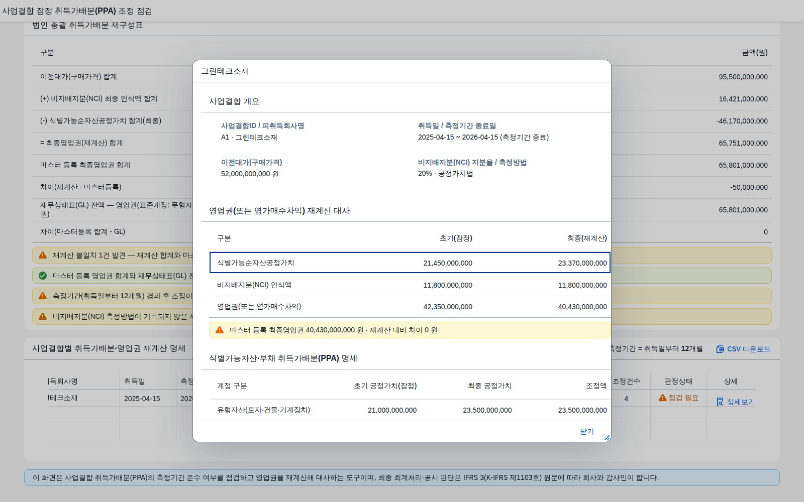Viewport: 804px width, 502px height.
Task: Click the green check icon beside 마스터 등록 영업권 합계와
Action: [43, 276]
